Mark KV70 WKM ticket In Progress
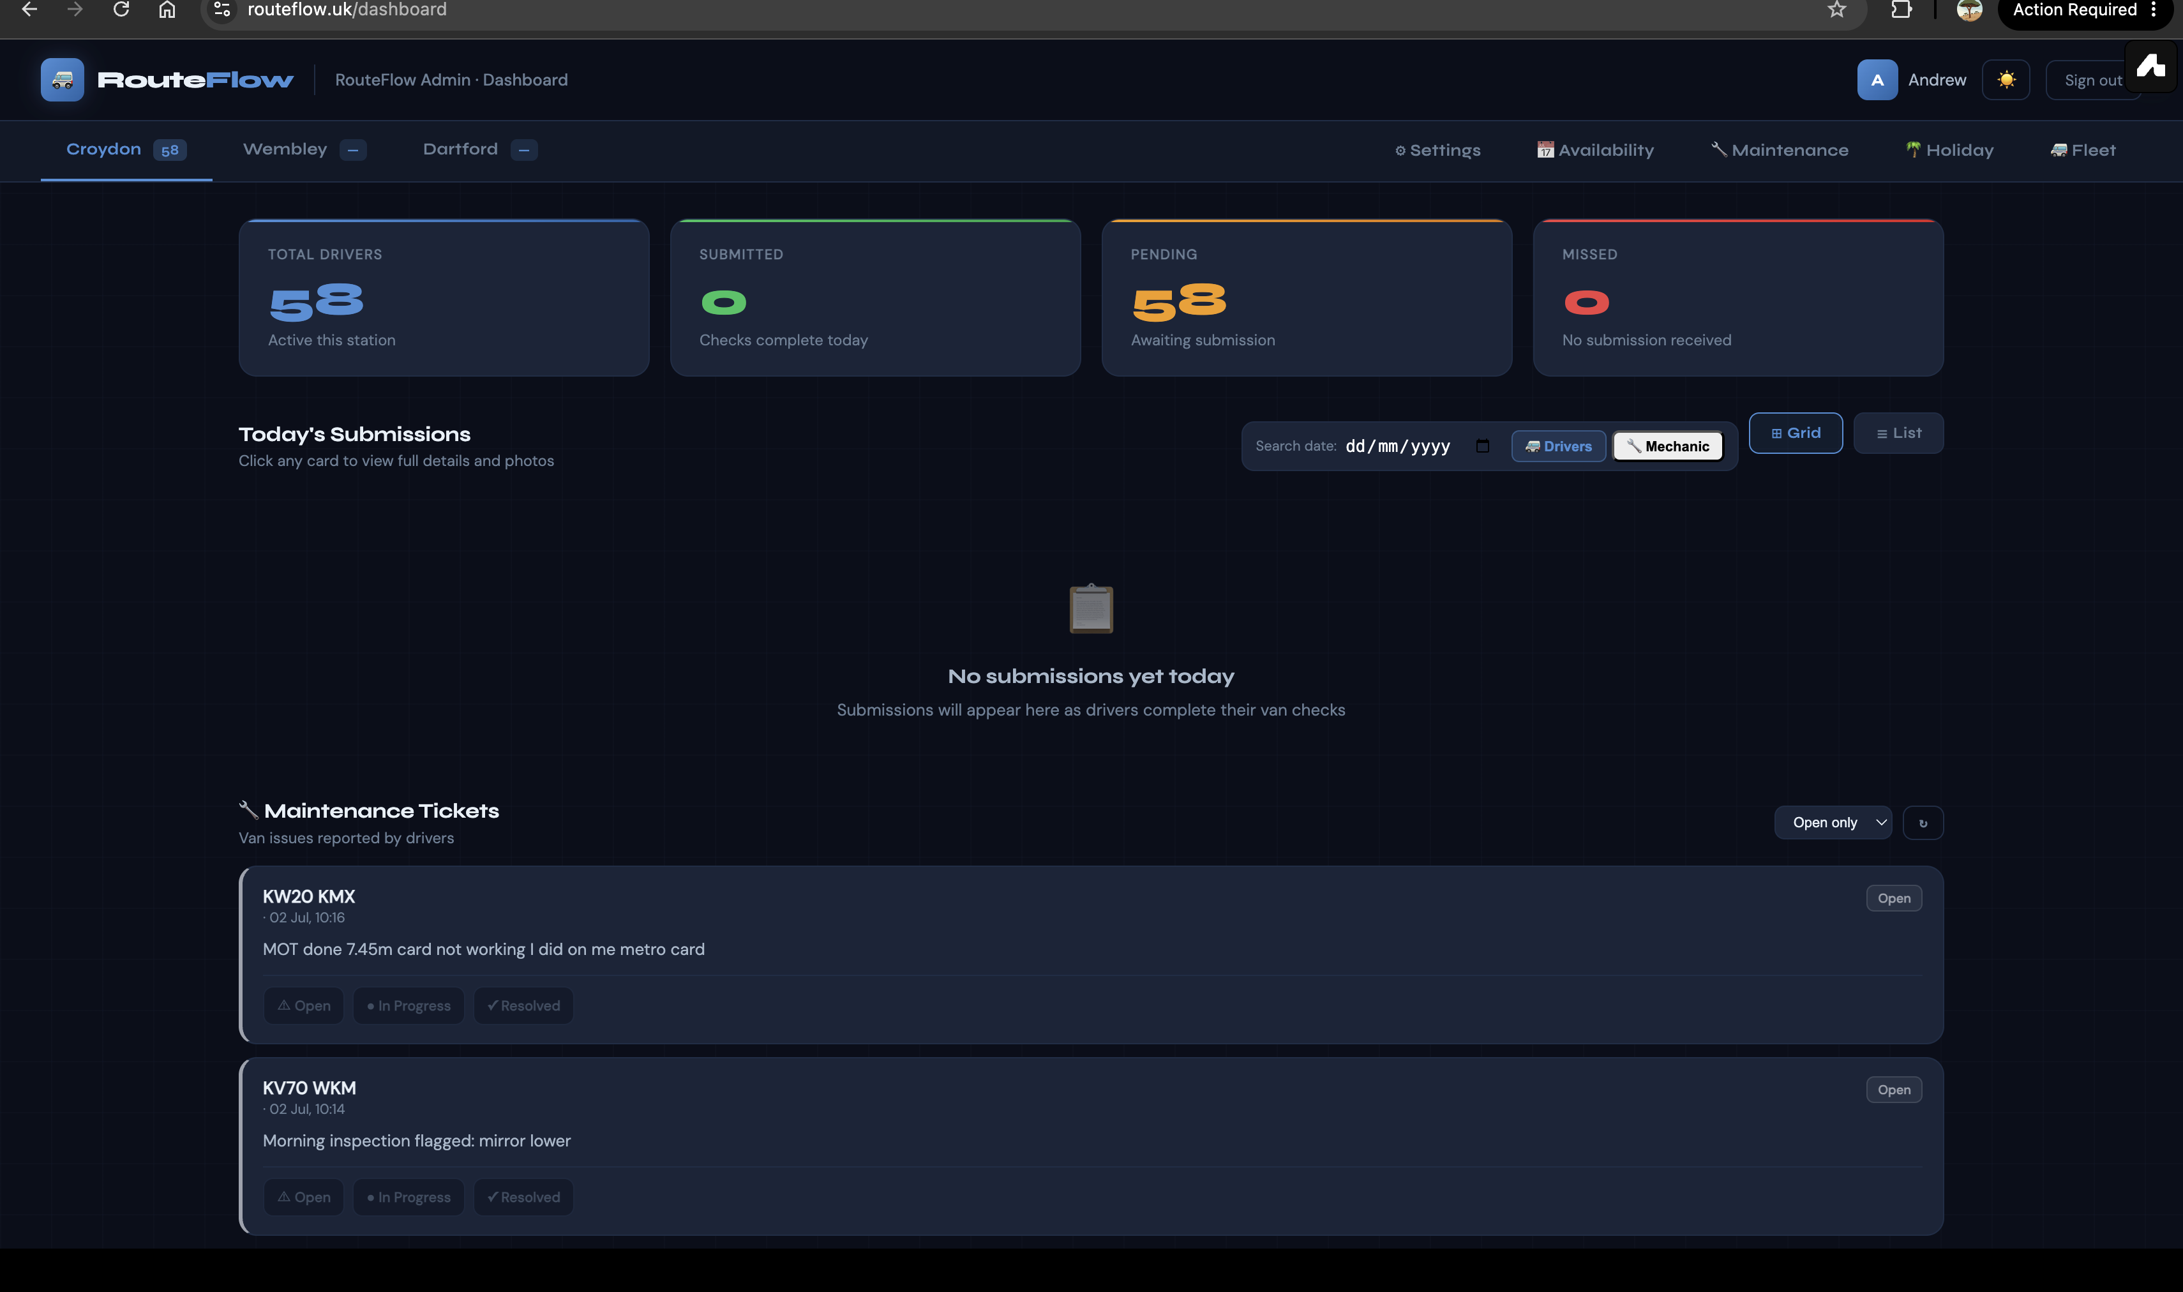Screen dimensions: 2183x1292 (x=409, y=1197)
